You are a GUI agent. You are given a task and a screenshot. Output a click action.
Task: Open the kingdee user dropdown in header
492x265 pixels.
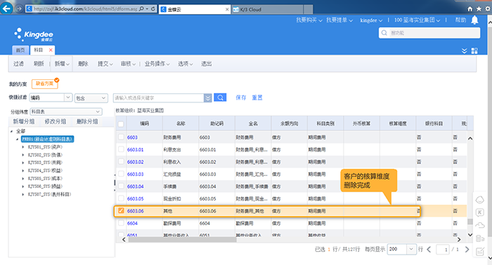(371, 20)
